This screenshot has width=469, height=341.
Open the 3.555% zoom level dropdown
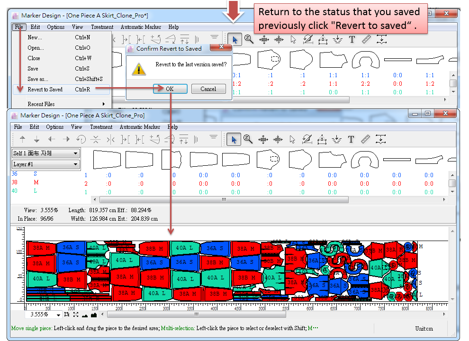59,315
